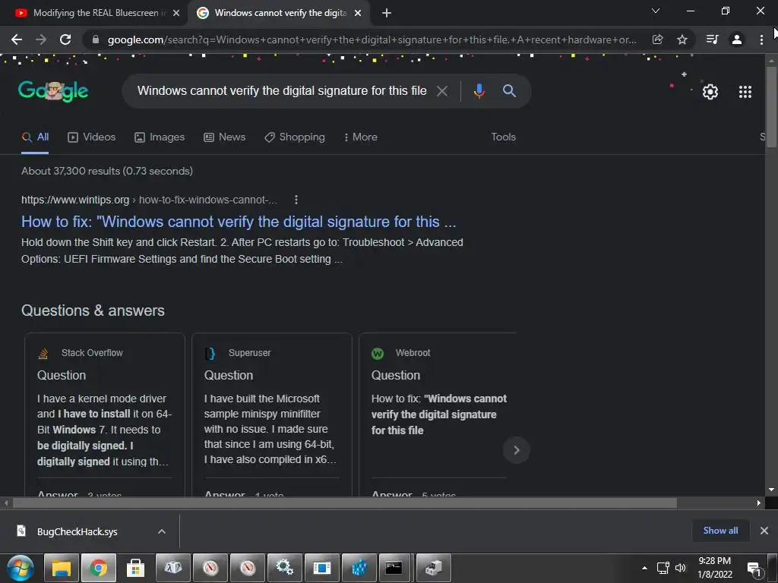Start voice search with microphone
Viewport: 778px width, 583px height.
click(x=479, y=91)
